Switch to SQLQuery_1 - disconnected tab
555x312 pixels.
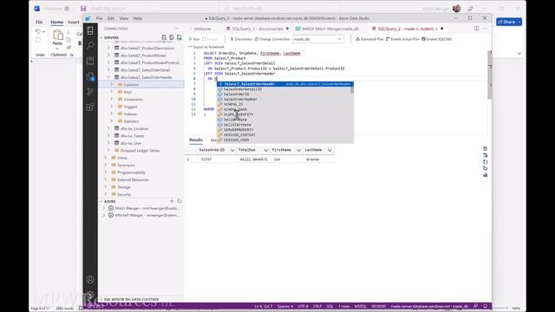click(258, 29)
